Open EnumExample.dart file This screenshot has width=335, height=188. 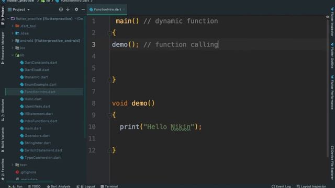pos(40,85)
